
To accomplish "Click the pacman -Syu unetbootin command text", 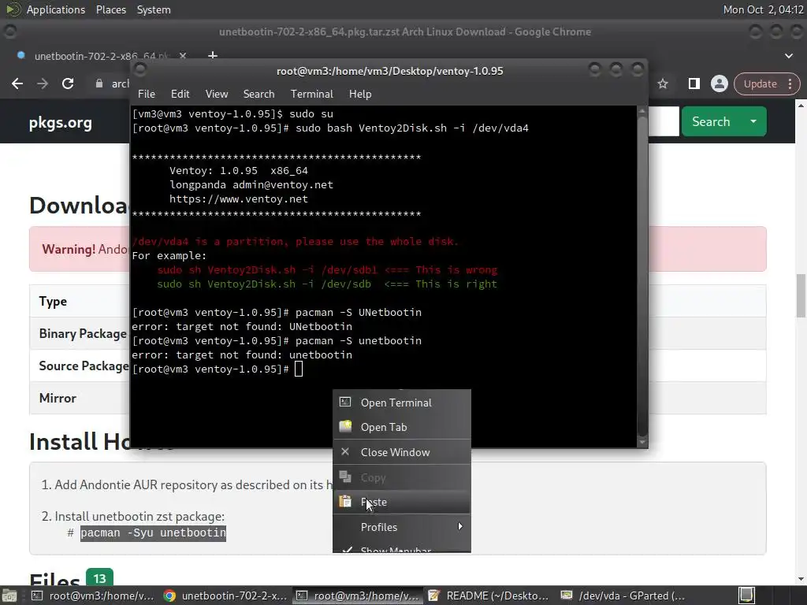I will pos(154,533).
